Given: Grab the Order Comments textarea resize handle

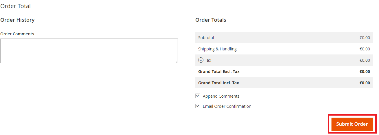Looking at the screenshot, I should pyautogui.click(x=176, y=61).
